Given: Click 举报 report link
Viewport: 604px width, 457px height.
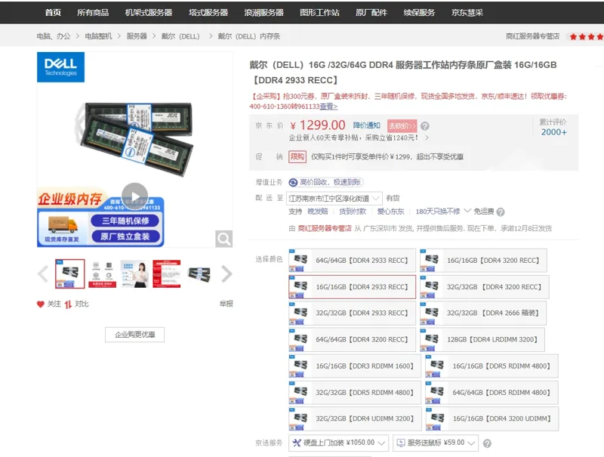Looking at the screenshot, I should pyautogui.click(x=226, y=304).
